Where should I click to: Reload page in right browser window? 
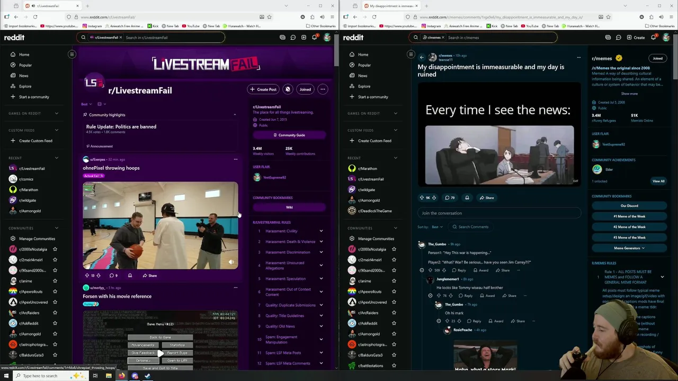click(374, 17)
